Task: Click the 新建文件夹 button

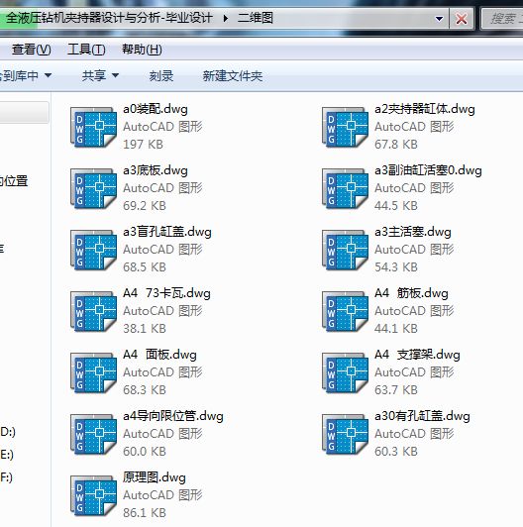Action: pyautogui.click(x=232, y=76)
